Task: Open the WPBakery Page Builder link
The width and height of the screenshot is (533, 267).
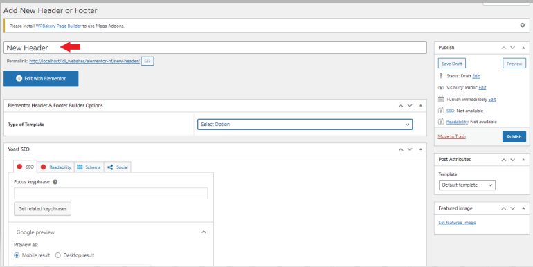Action: tap(58, 26)
